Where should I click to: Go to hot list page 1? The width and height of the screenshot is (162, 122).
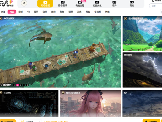tap(14, 85)
